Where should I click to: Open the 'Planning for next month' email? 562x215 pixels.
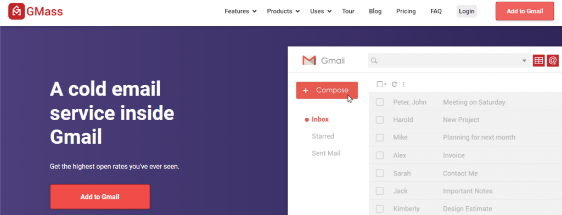[479, 137]
